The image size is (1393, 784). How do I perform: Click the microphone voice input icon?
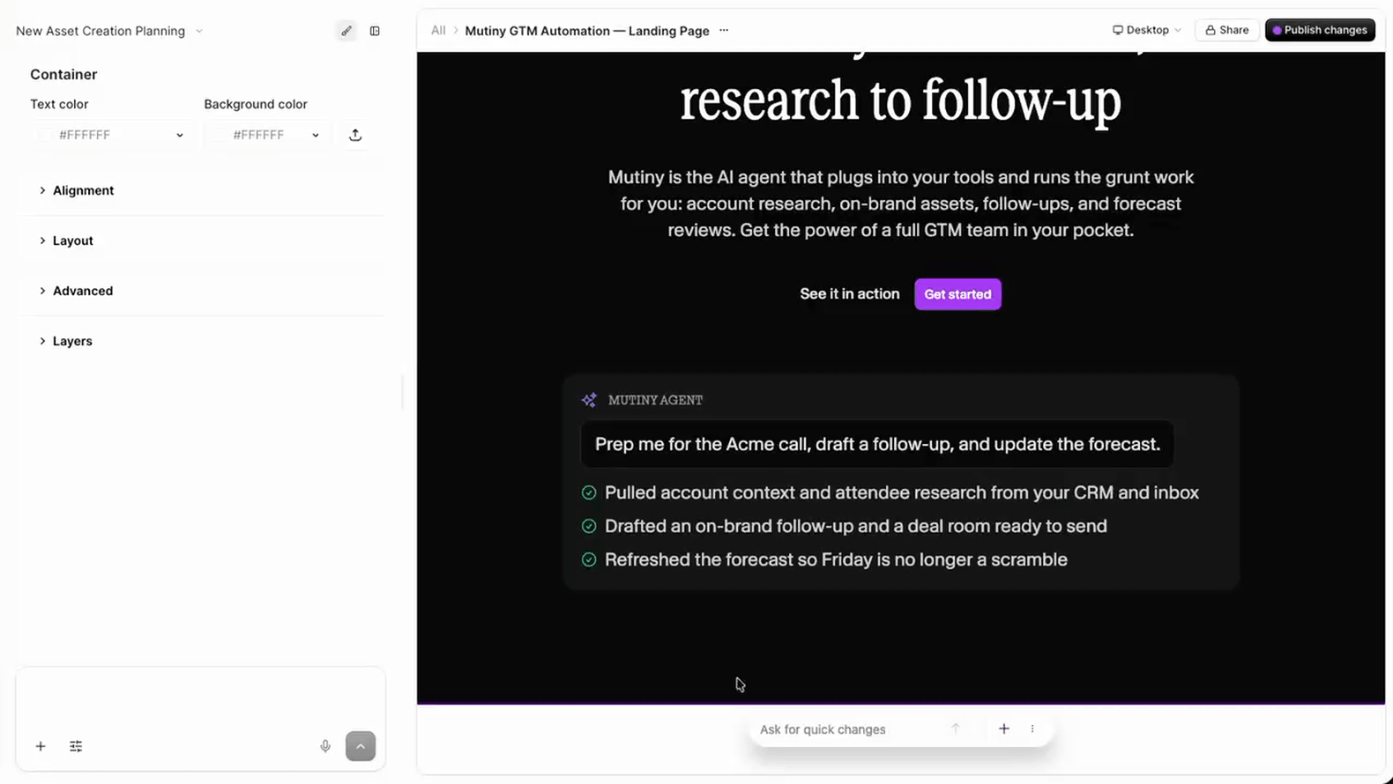point(325,746)
